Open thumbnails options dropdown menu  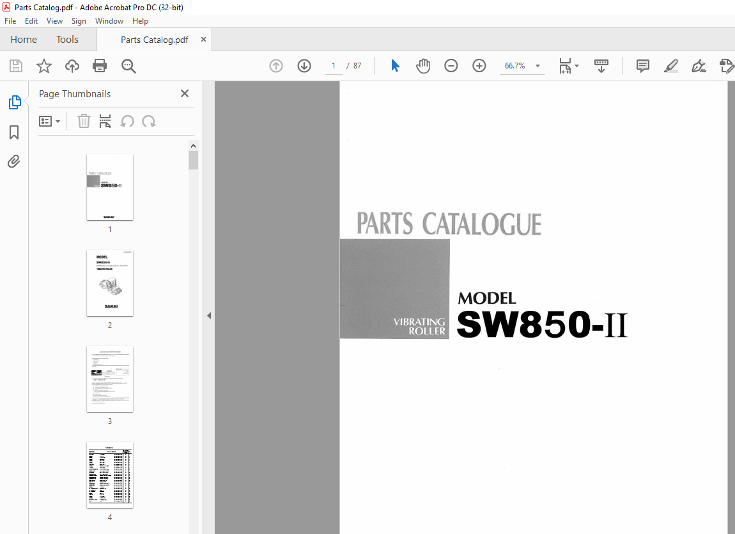tap(49, 122)
